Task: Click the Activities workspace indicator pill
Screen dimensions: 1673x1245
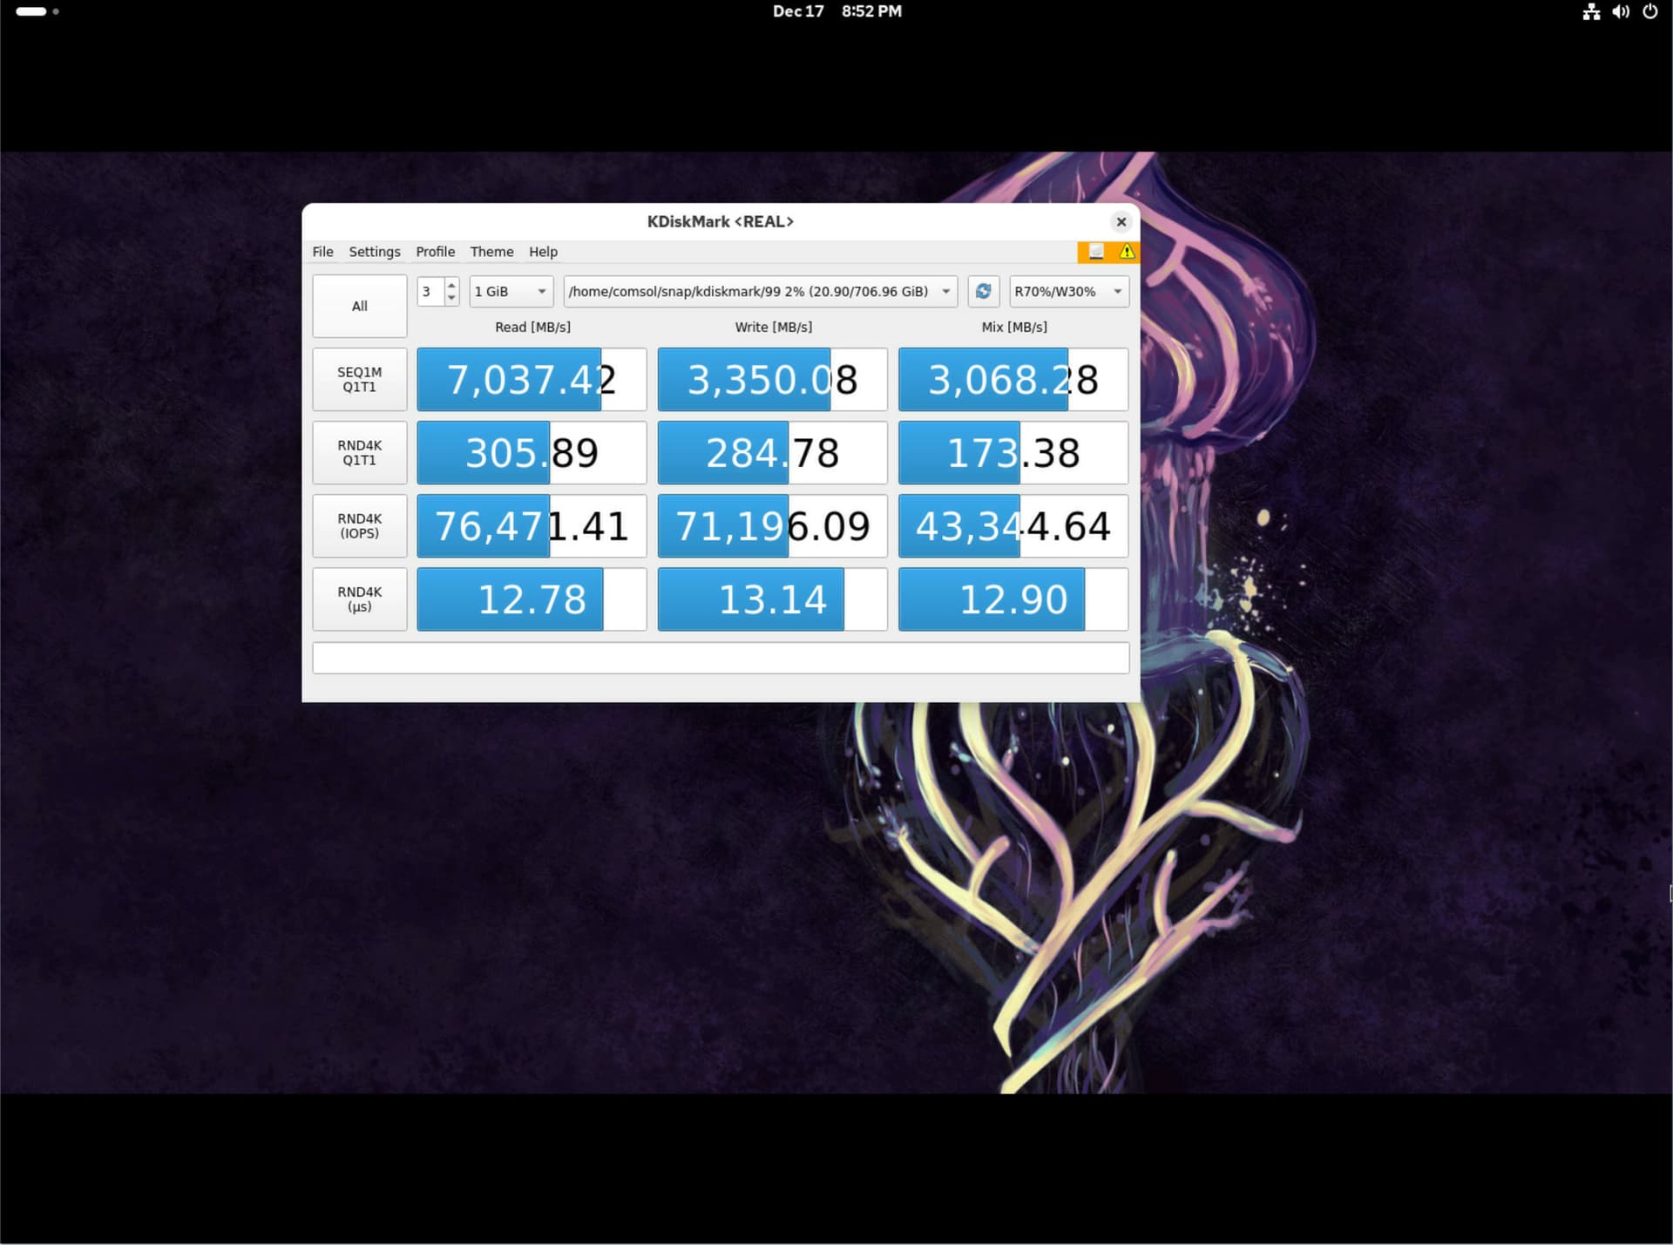Action: [31, 11]
